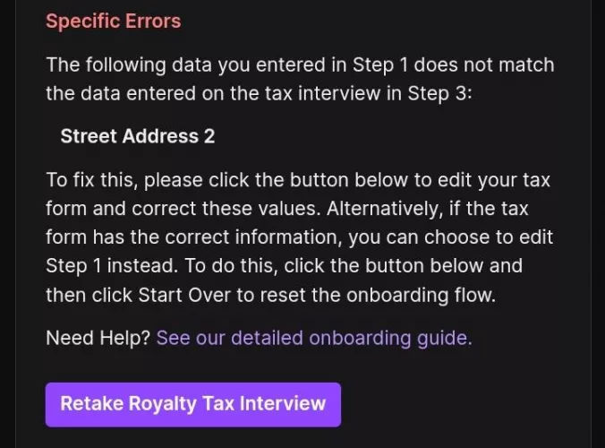Click the 'does not match' phrase
605x448 pixels.
pos(484,65)
